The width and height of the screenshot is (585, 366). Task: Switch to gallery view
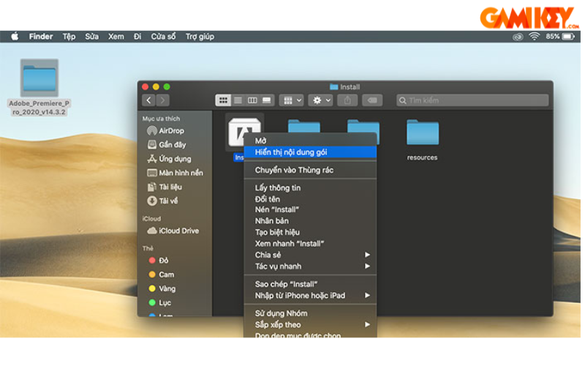tap(267, 100)
